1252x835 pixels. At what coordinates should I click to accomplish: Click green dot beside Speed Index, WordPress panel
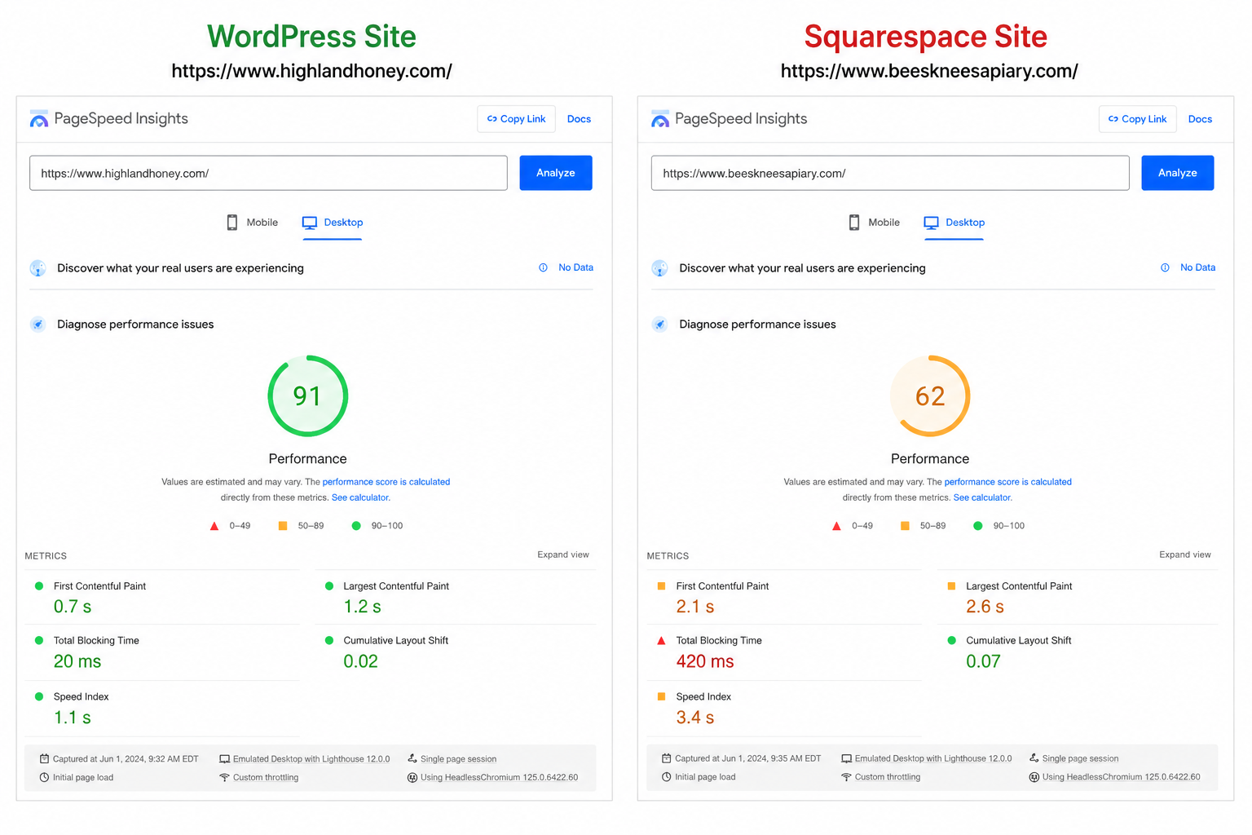39,696
